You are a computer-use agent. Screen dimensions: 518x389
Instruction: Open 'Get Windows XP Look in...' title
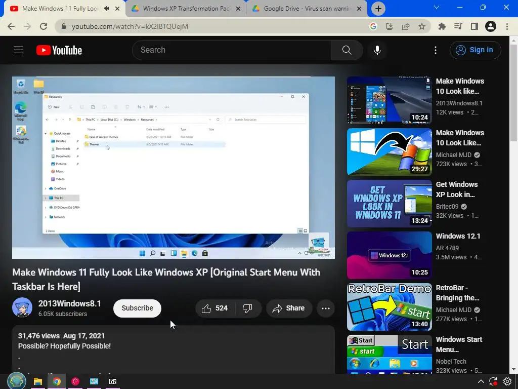[x=457, y=189]
